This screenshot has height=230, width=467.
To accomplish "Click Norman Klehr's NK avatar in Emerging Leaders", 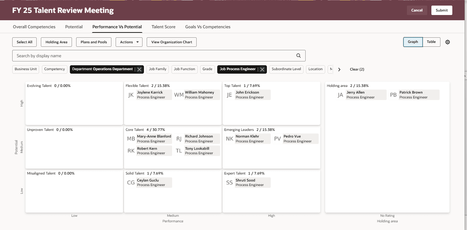I will click(x=229, y=139).
